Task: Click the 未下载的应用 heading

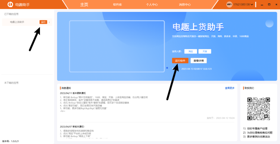Action: (x=11, y=83)
